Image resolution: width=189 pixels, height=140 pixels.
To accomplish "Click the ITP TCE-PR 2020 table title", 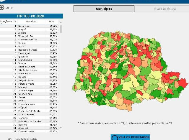I will (x=31, y=16).
